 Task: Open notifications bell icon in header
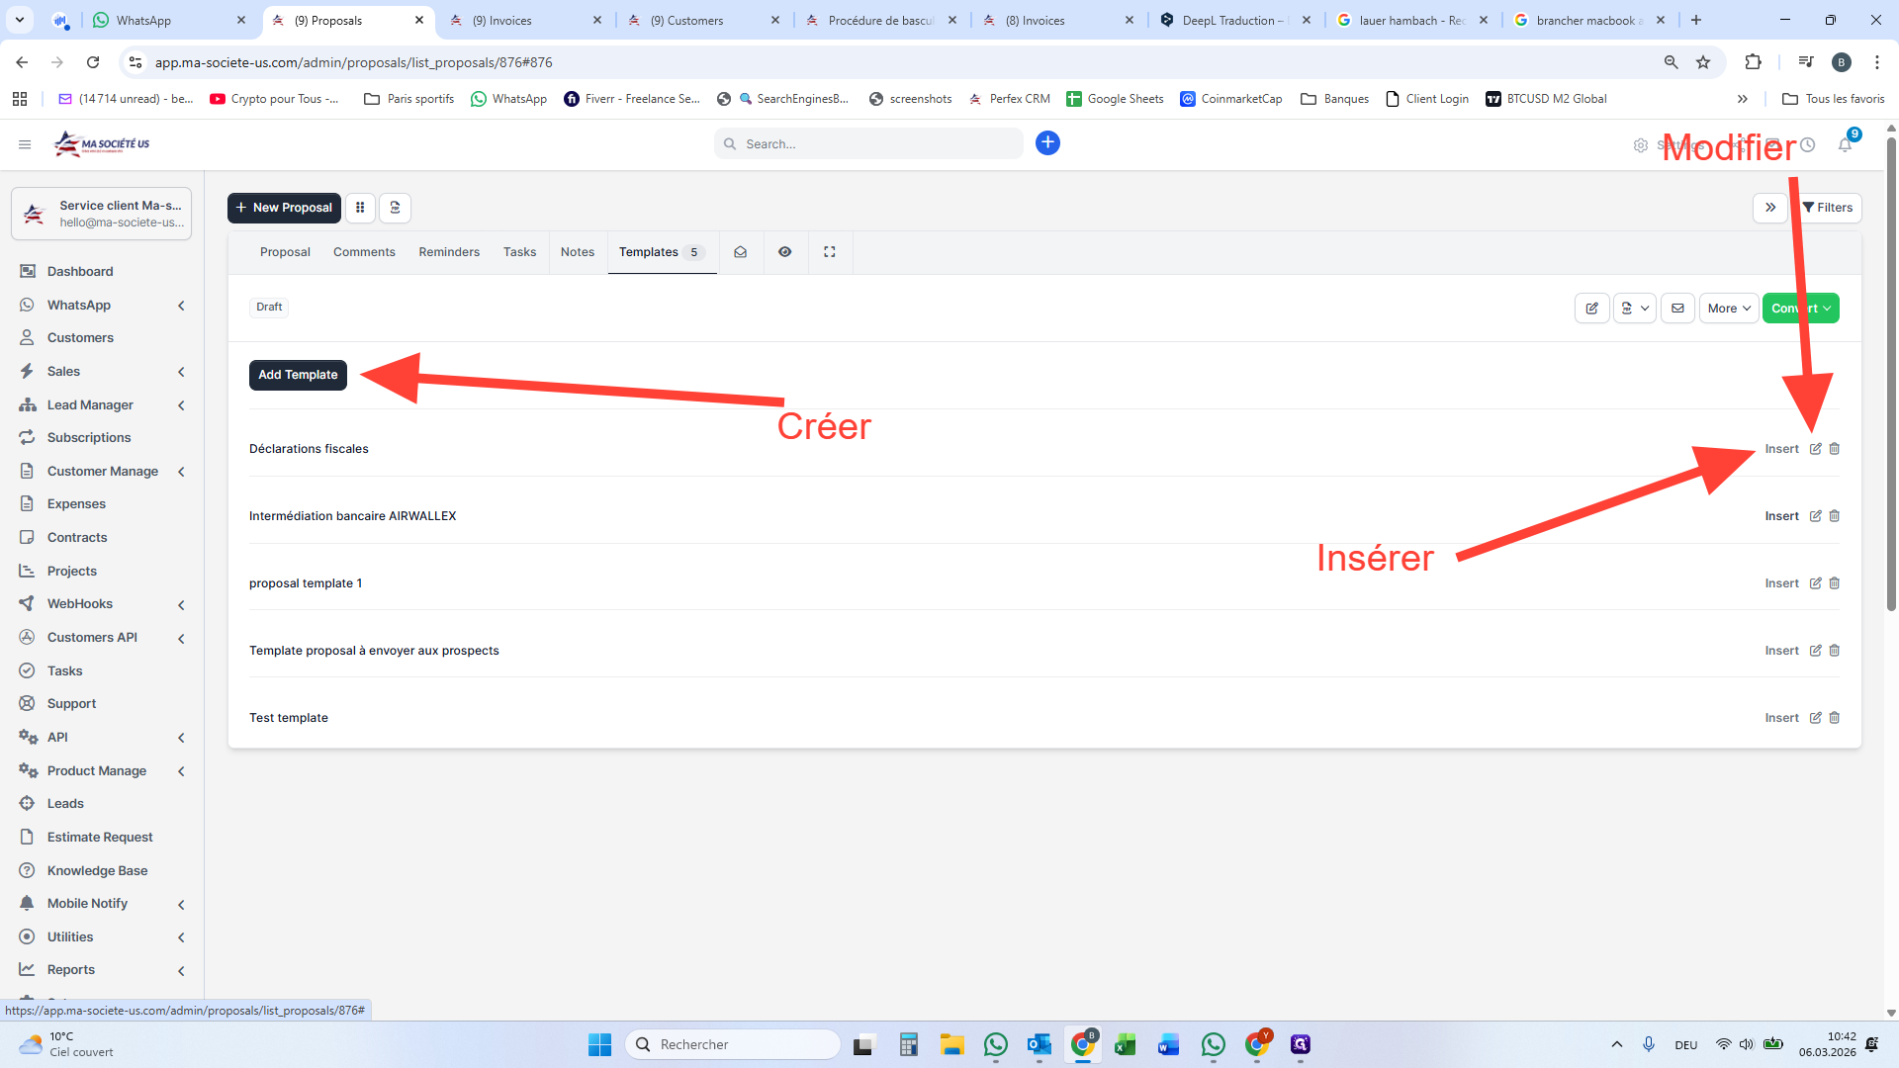coord(1845,145)
